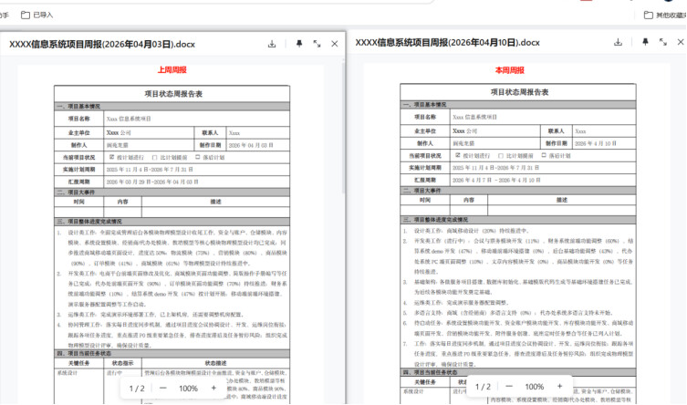The image size is (687, 405).
Task: Zoom in the left document preview
Action: click(x=213, y=389)
